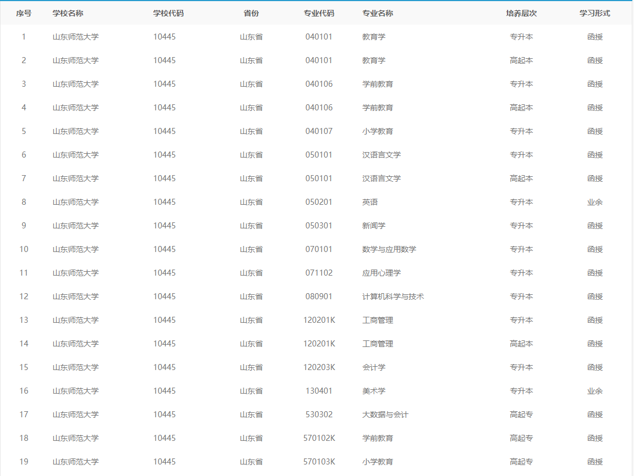Viewport: 634px width, 476px height.
Task: Click major code 050301
Action: [319, 226]
